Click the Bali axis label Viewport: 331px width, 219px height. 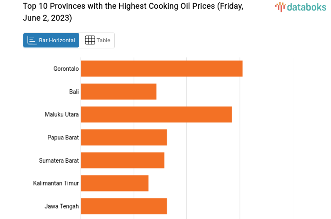point(74,91)
